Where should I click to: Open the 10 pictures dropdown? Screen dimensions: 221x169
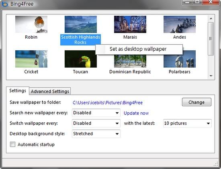tap(187, 123)
